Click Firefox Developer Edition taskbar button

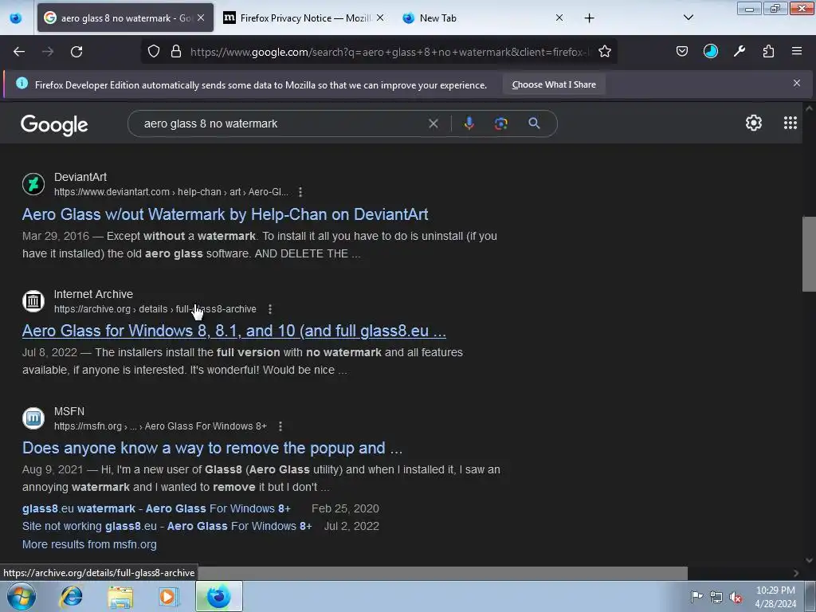(219, 596)
